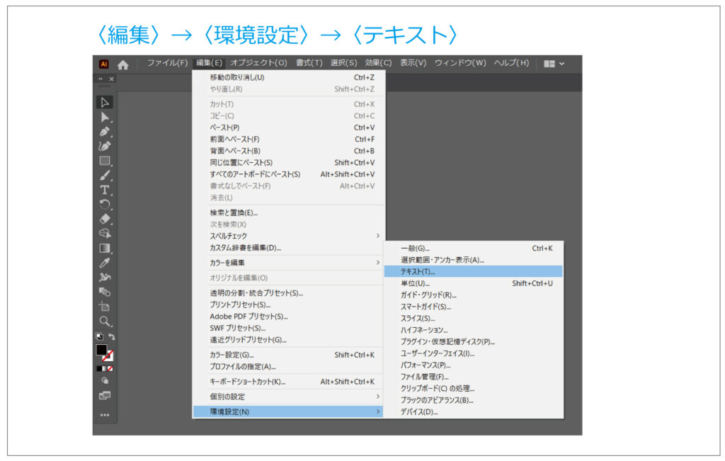The height and width of the screenshot is (461, 725).
Task: Select 単位(U)... in preferences submenu
Action: (x=474, y=283)
